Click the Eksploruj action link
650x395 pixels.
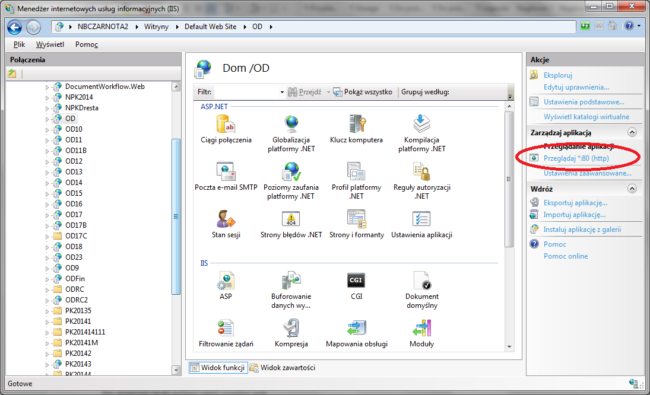(x=558, y=75)
